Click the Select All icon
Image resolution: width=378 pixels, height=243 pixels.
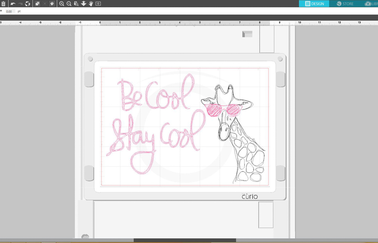(x=37, y=4)
